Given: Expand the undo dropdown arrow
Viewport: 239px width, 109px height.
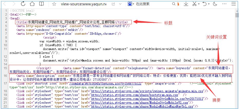Looking at the screenshot, I should coord(209,4).
